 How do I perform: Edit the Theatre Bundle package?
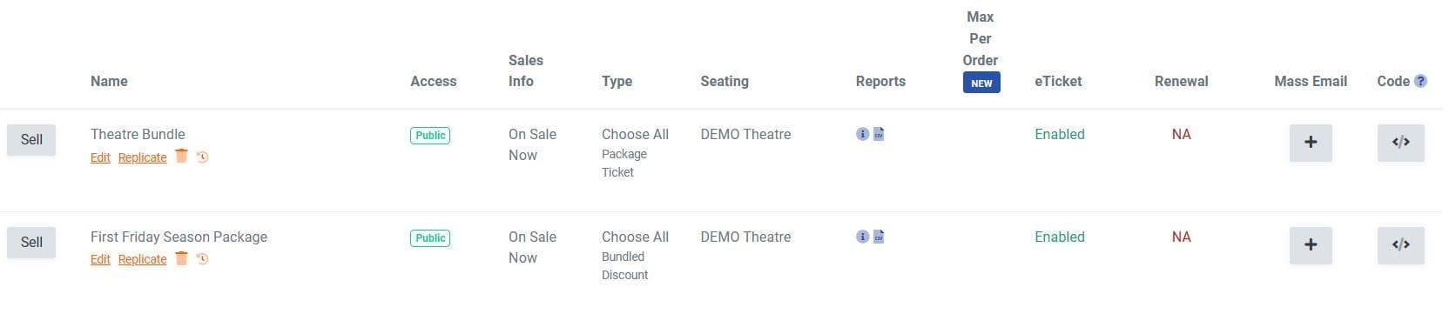tap(100, 157)
